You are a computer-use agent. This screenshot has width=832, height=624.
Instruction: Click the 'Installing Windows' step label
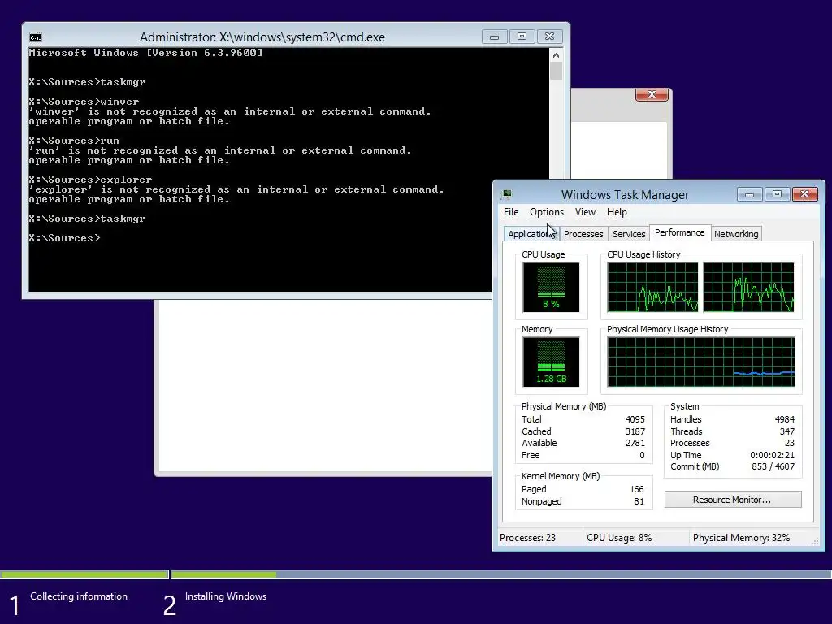click(x=226, y=596)
